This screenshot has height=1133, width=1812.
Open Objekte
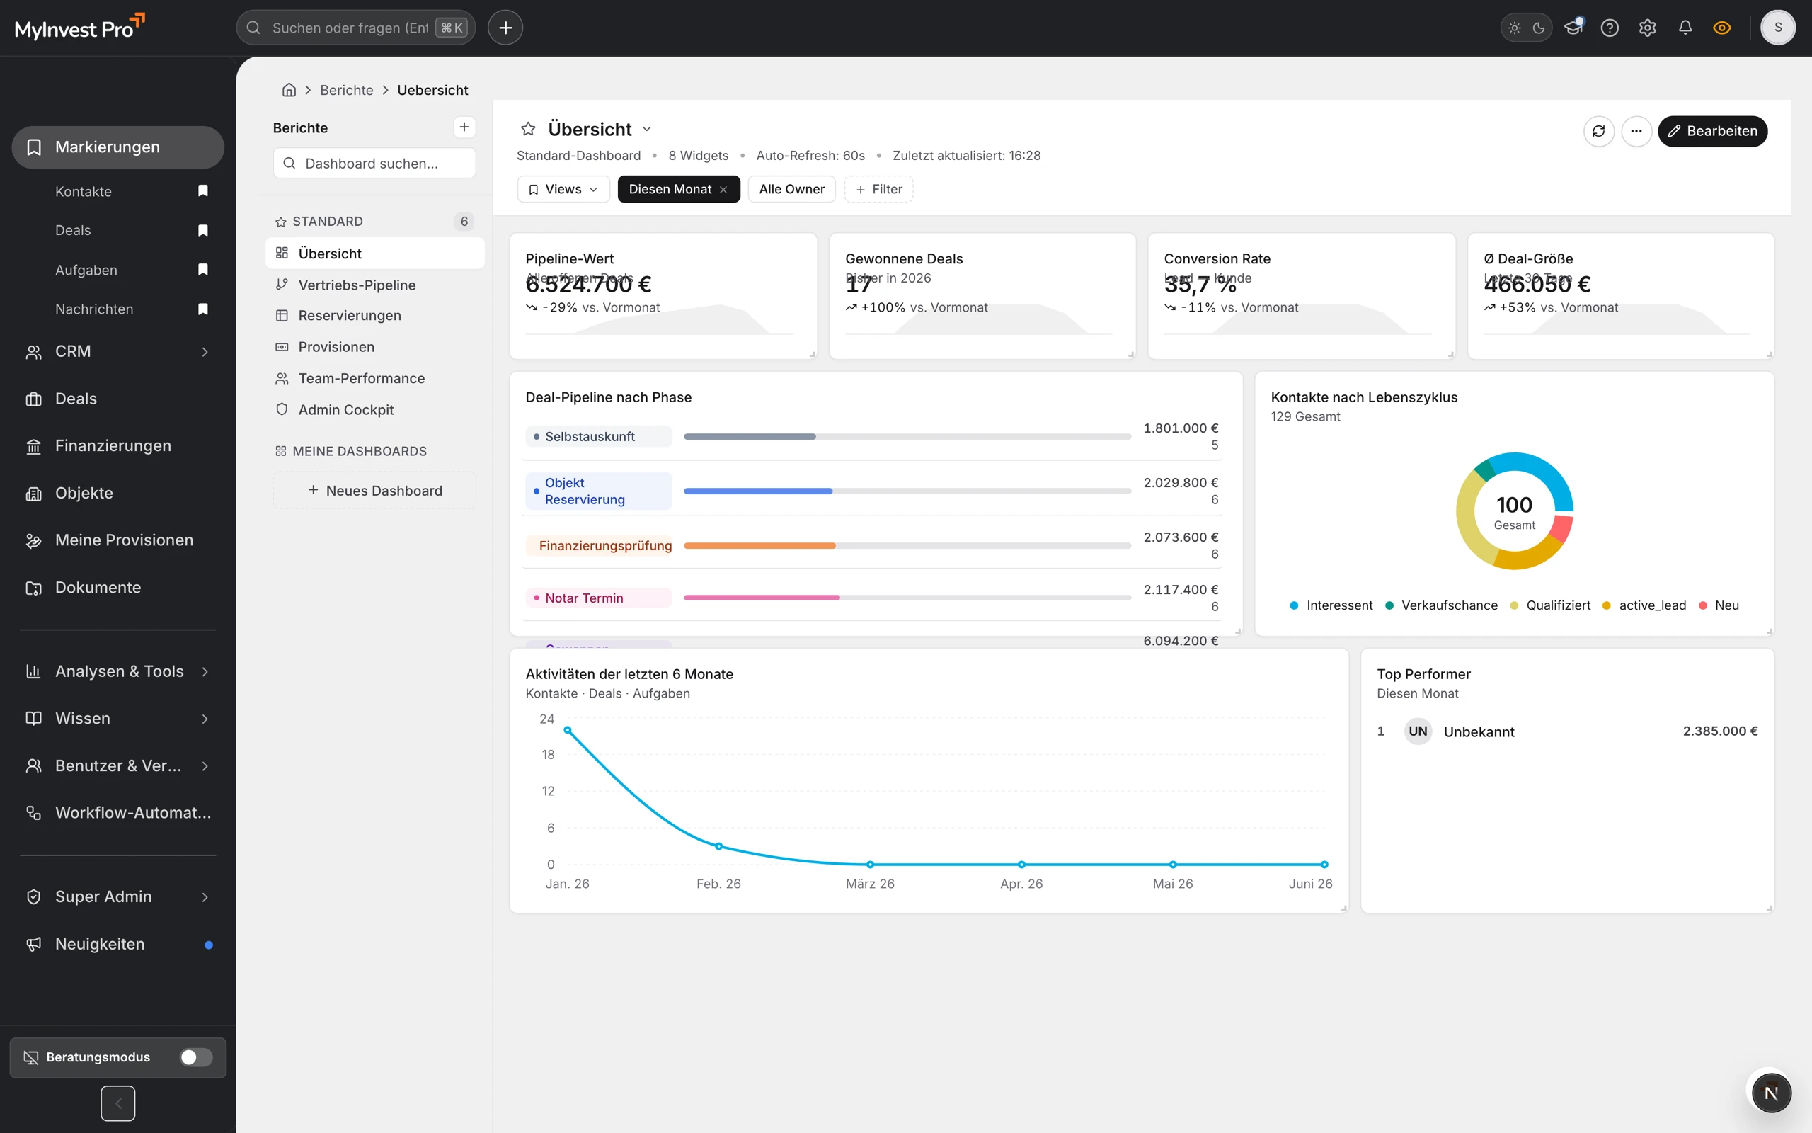[117, 493]
